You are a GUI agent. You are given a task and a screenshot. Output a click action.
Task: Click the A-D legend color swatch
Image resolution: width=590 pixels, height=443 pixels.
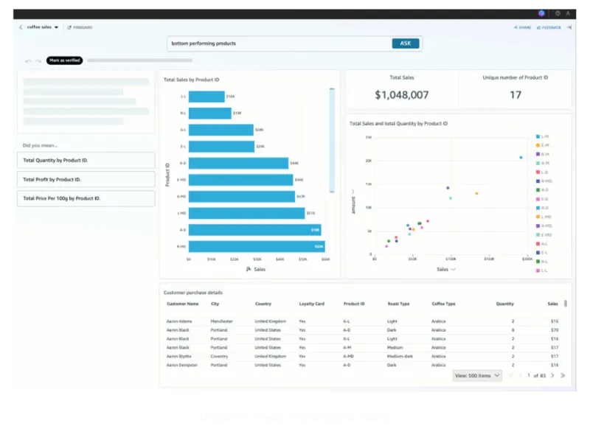(538, 190)
